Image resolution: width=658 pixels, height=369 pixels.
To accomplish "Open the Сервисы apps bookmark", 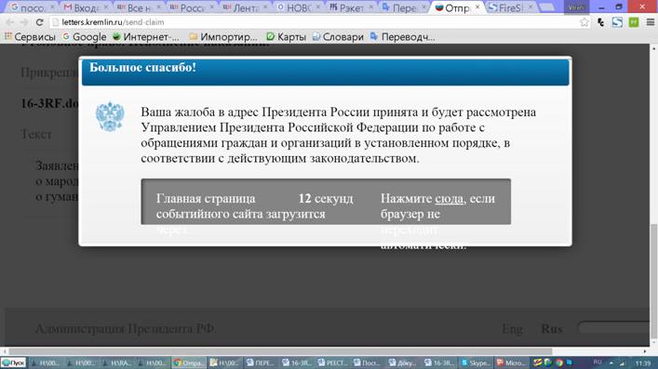I will coord(30,37).
